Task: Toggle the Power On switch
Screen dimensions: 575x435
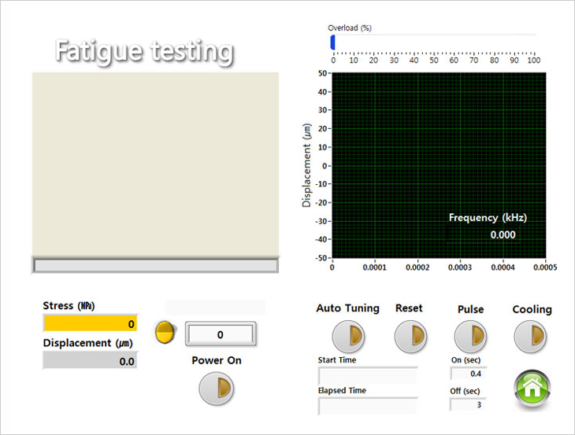Action: (217, 389)
